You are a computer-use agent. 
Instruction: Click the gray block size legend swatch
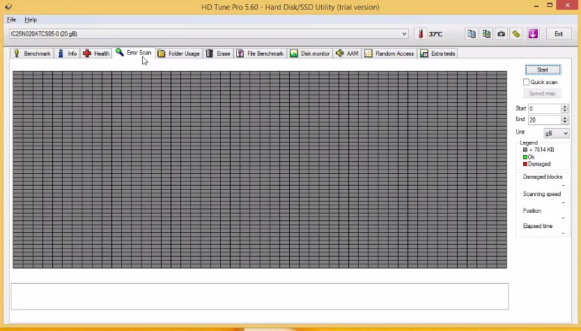click(525, 150)
